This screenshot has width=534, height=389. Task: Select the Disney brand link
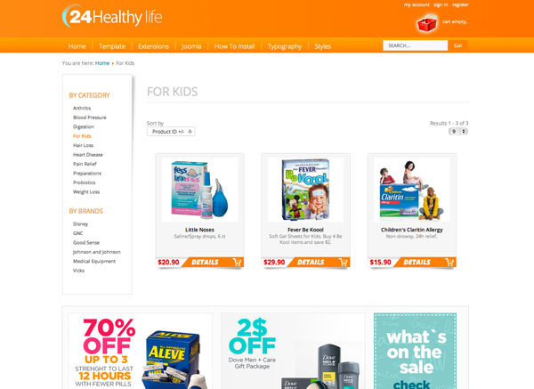pos(80,224)
